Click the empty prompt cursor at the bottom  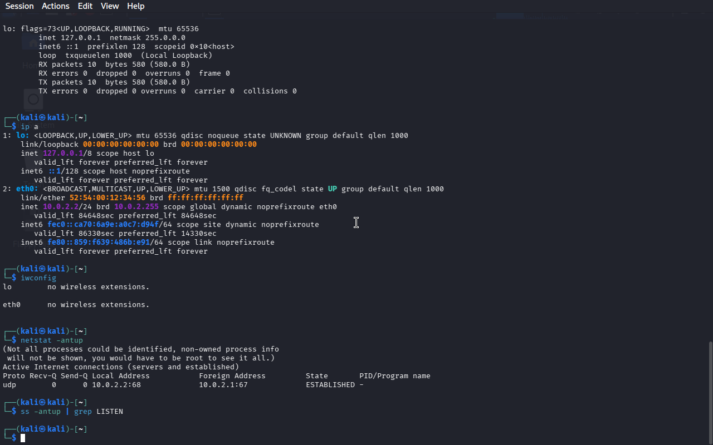pos(23,438)
